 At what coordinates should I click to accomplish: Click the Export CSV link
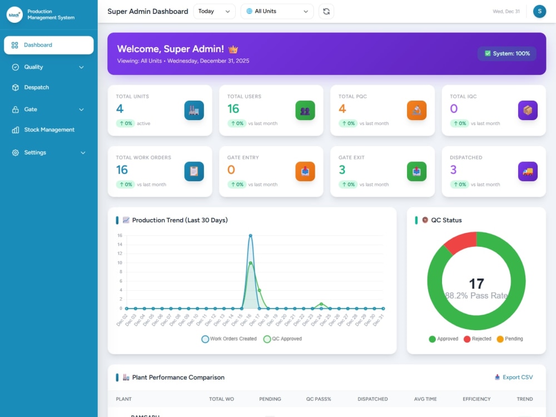[x=514, y=378]
